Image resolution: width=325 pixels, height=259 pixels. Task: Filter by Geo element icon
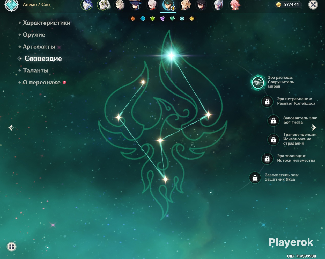[192, 19]
